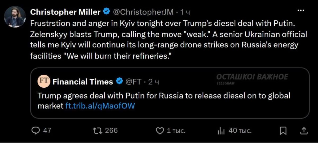Click the reply speech bubble icon
This screenshot has height=143, width=318.
pyautogui.click(x=36, y=131)
